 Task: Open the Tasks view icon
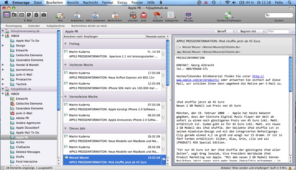36,15
